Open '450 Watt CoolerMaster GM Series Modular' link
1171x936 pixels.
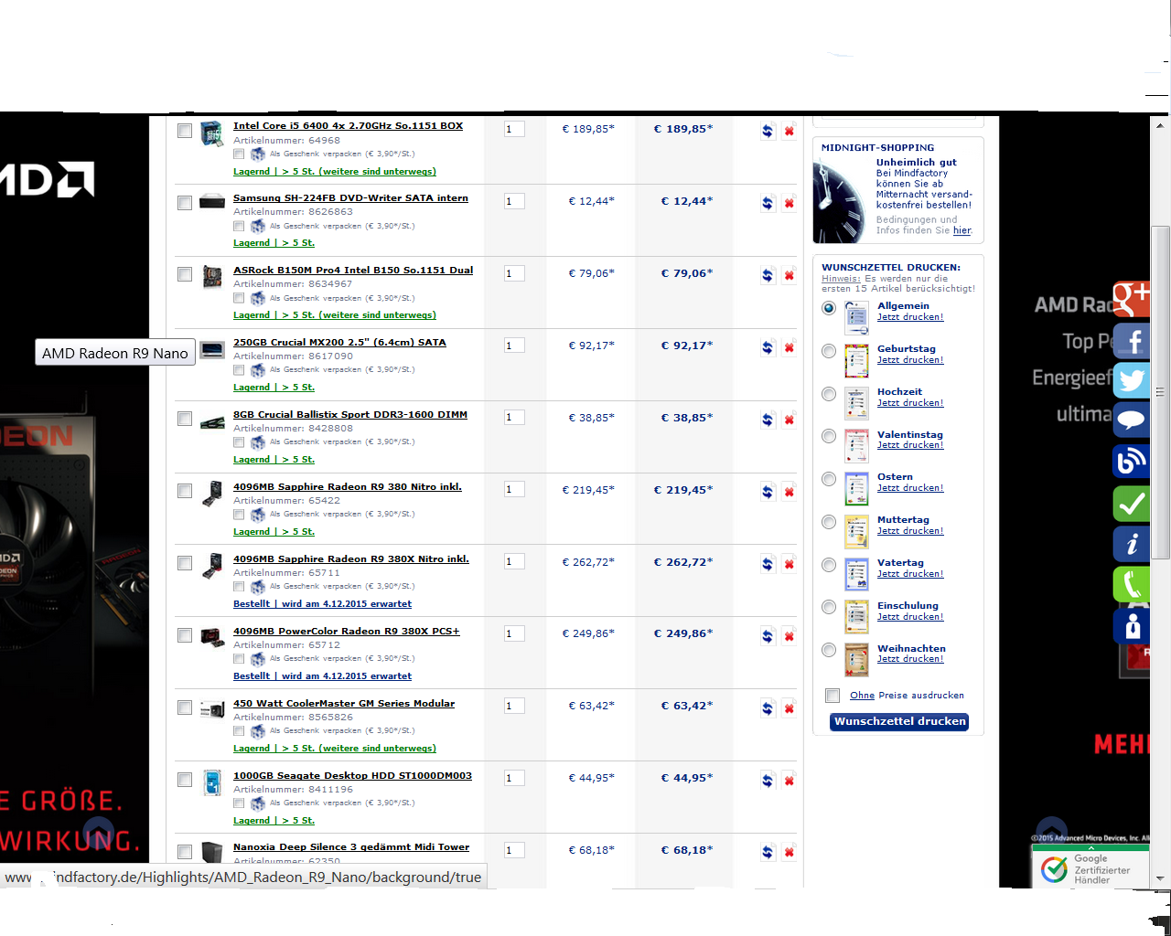[x=344, y=704]
